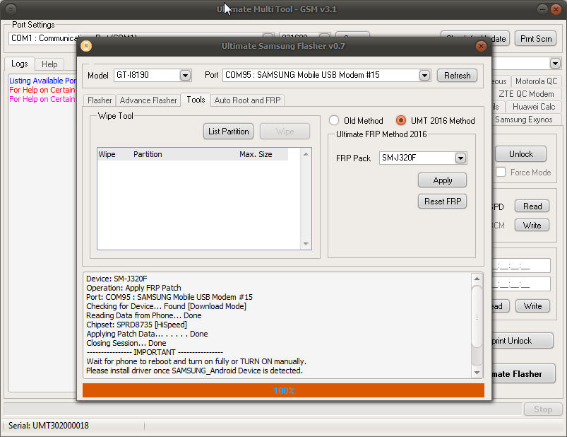The width and height of the screenshot is (567, 437).
Task: Open main window menu icon at title bar left
Action: (11, 9)
